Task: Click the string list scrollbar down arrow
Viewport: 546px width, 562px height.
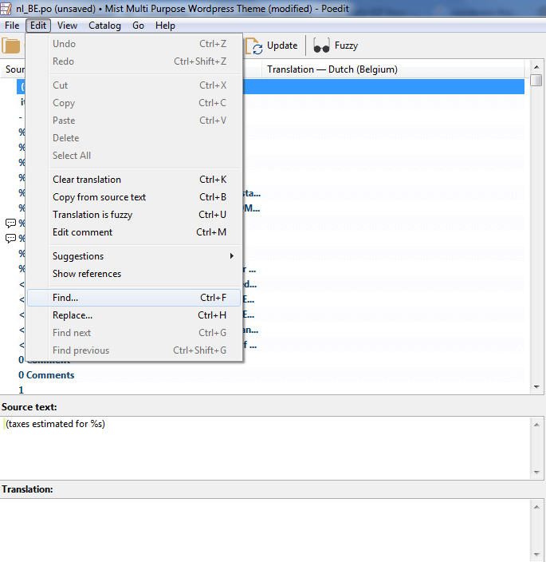Action: [536, 386]
